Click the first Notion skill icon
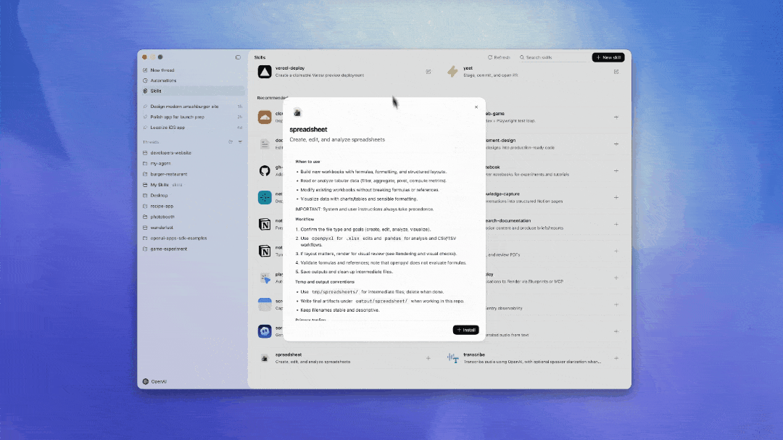 265,224
